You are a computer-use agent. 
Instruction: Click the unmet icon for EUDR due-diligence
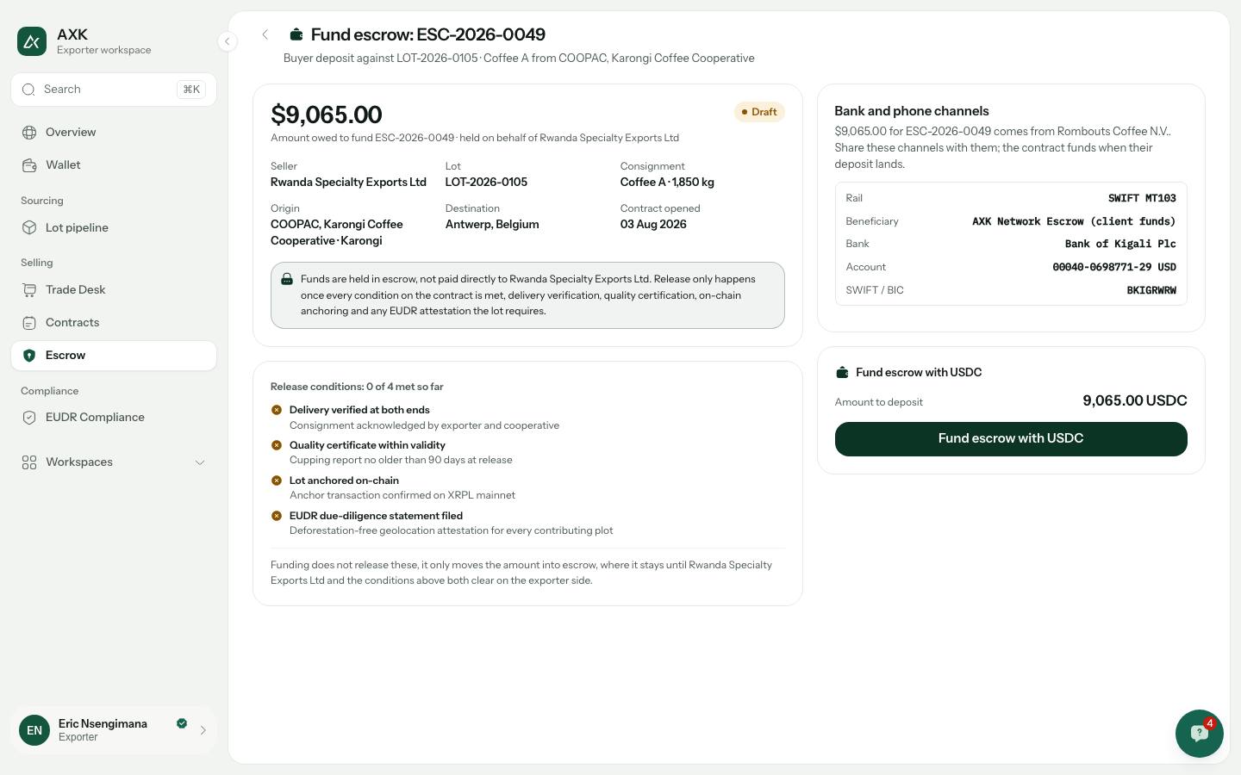click(x=277, y=516)
